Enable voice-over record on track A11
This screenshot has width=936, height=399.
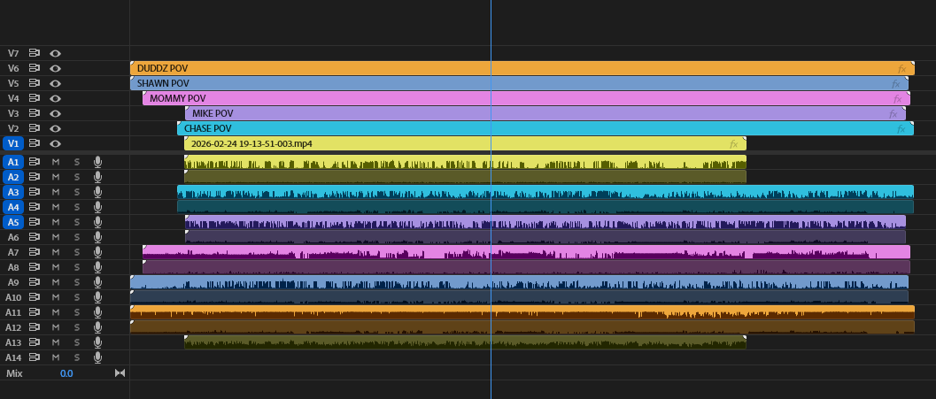click(x=98, y=312)
